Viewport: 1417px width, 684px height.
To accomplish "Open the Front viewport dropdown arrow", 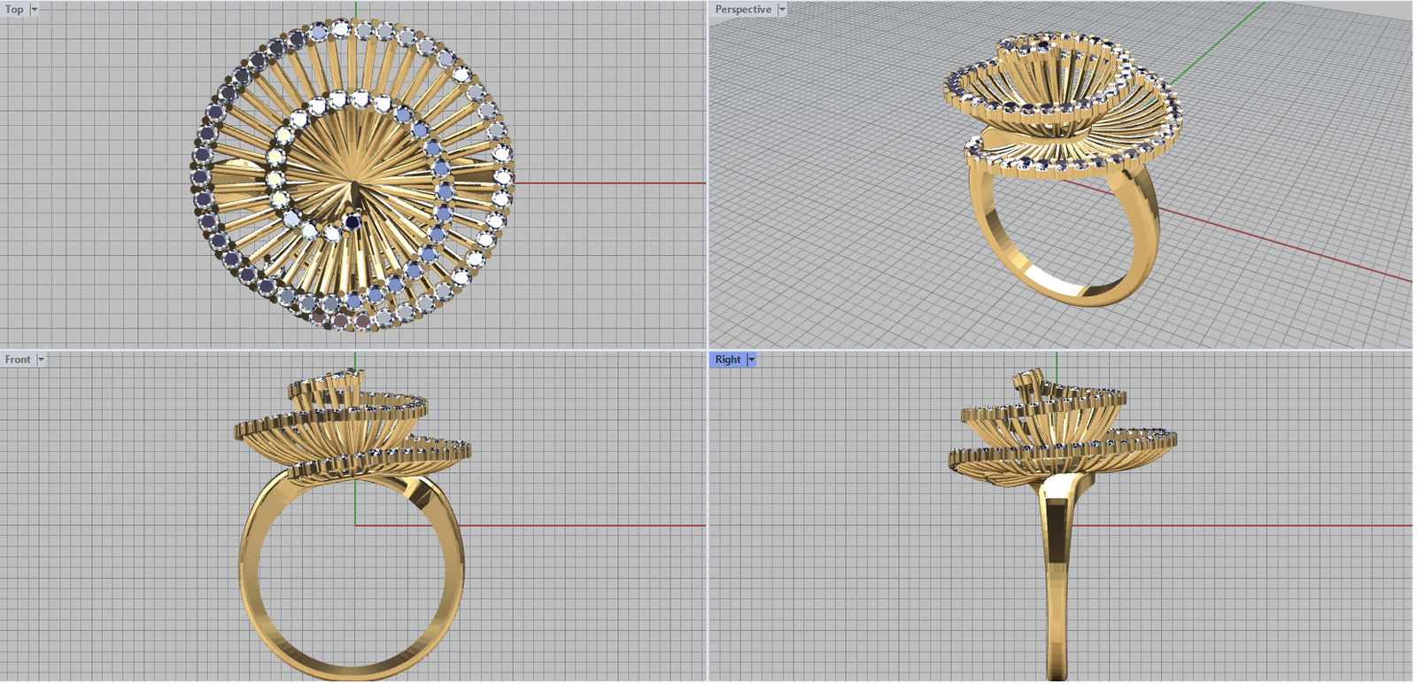I will click(41, 360).
